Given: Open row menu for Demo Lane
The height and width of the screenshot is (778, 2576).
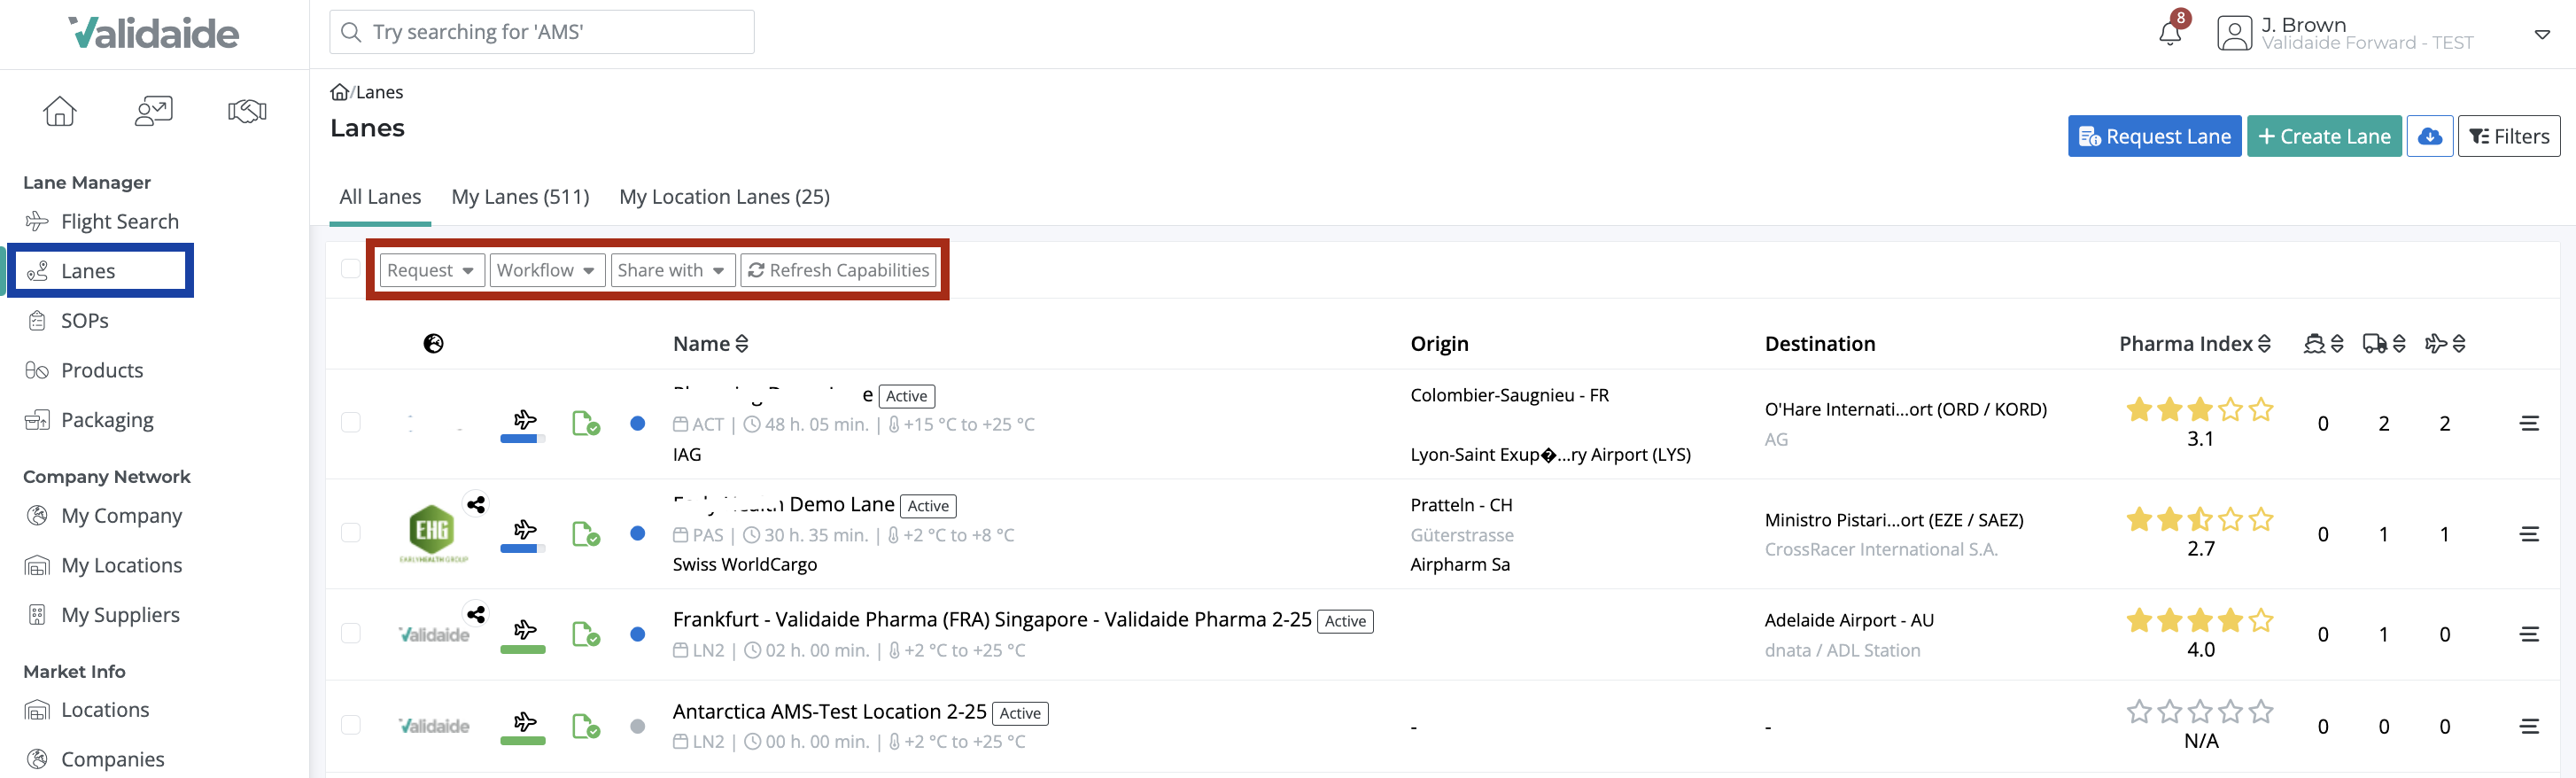Looking at the screenshot, I should (x=2529, y=534).
